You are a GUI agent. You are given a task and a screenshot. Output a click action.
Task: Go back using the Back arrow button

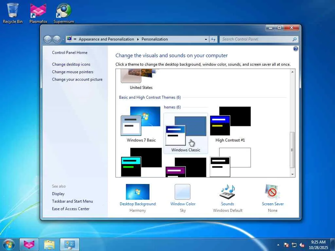click(47, 39)
